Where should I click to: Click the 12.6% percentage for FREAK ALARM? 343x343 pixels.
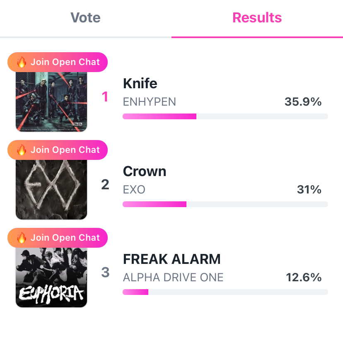click(304, 278)
